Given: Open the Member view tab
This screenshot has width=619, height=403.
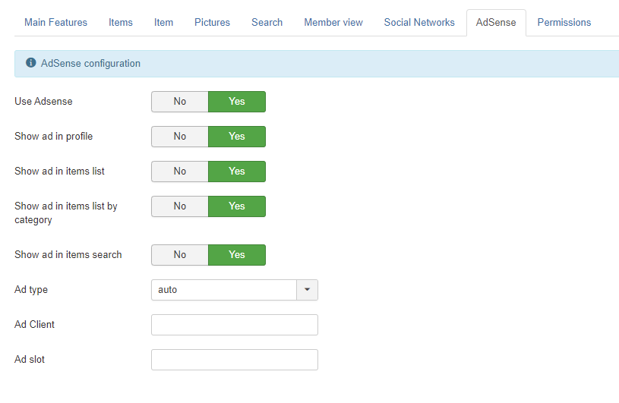Looking at the screenshot, I should (x=333, y=23).
